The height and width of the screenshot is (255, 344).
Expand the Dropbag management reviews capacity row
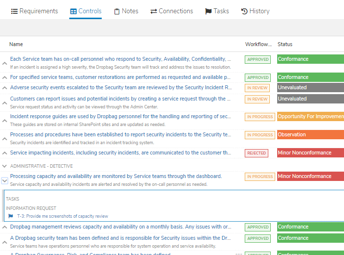click(4, 227)
